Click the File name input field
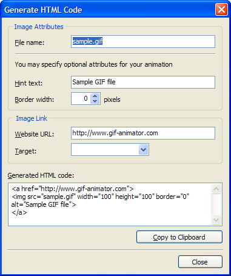 point(143,42)
